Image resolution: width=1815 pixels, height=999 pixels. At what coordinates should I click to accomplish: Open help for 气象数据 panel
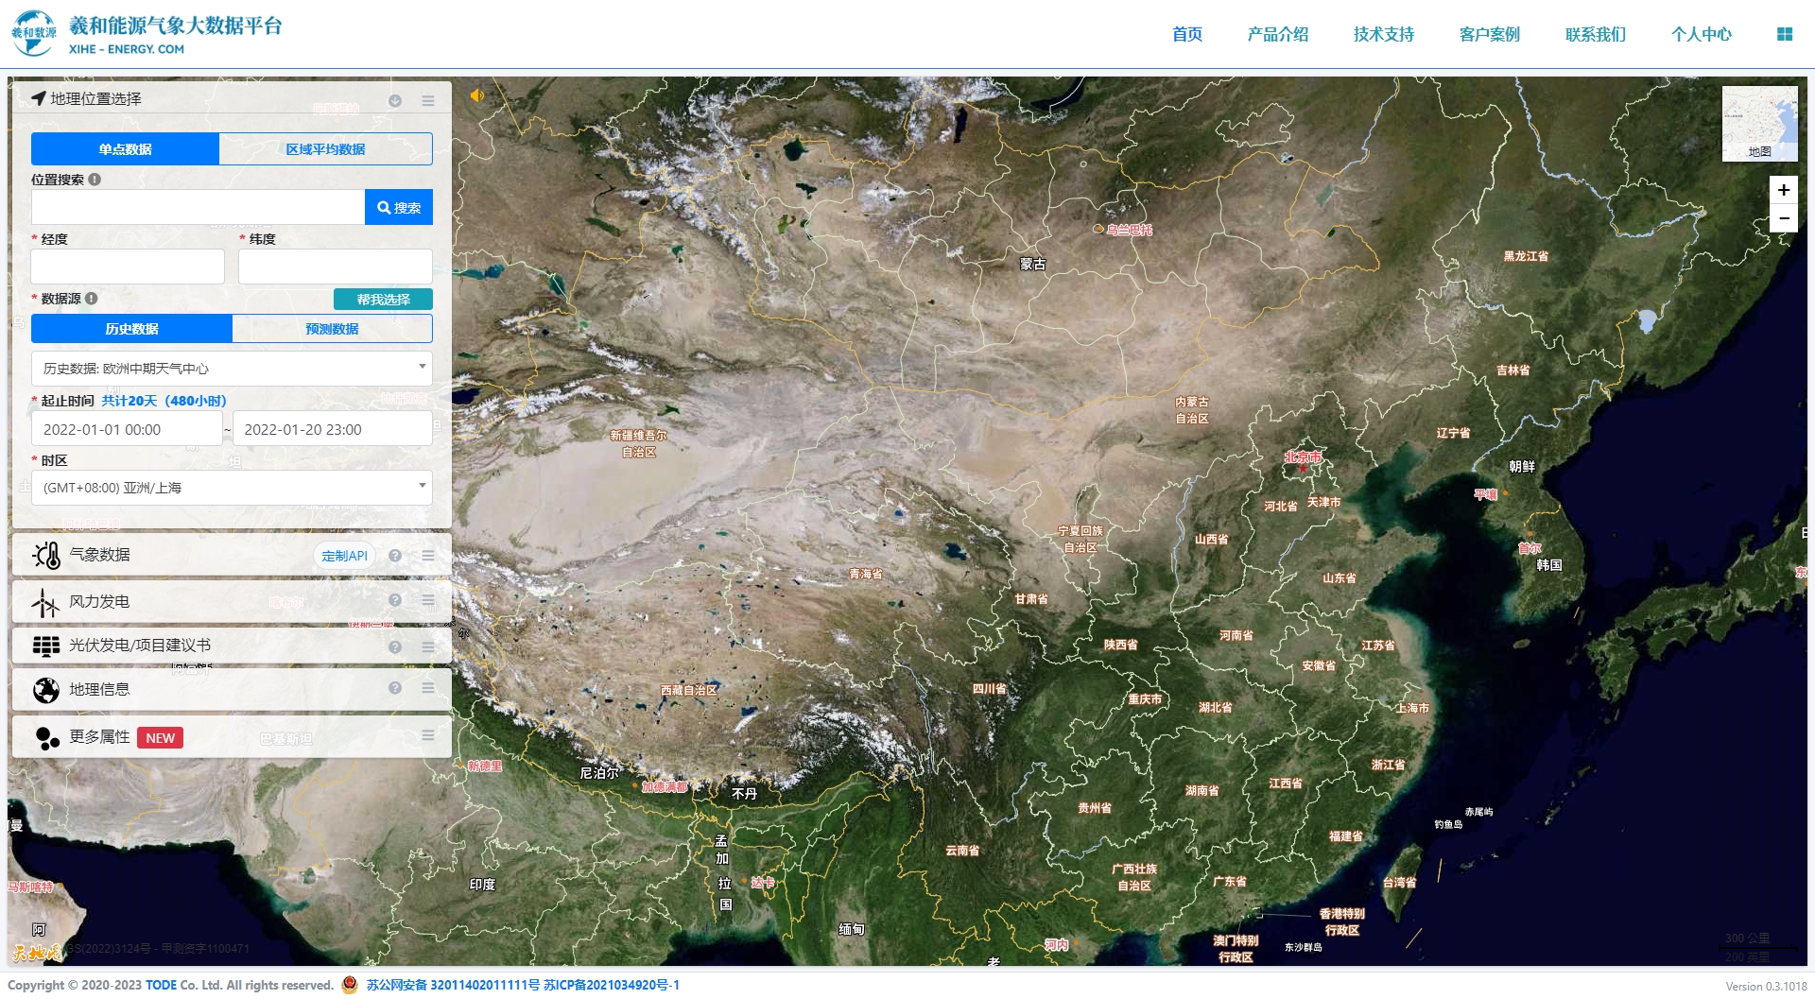[395, 556]
